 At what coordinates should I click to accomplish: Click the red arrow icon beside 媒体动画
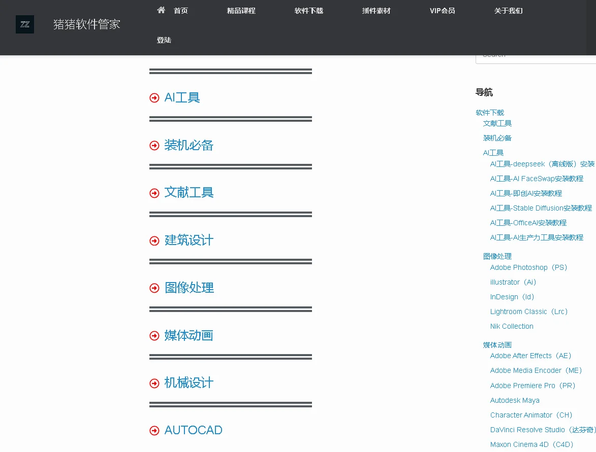point(154,335)
